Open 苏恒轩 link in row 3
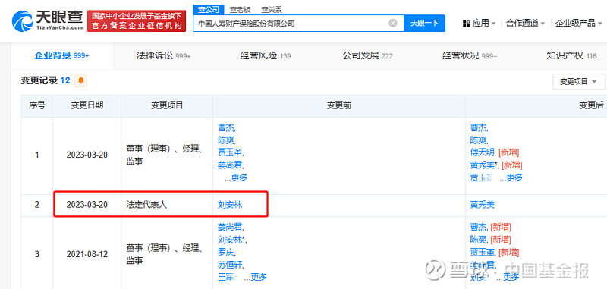Screen dimensions: 607x289 coord(230,265)
